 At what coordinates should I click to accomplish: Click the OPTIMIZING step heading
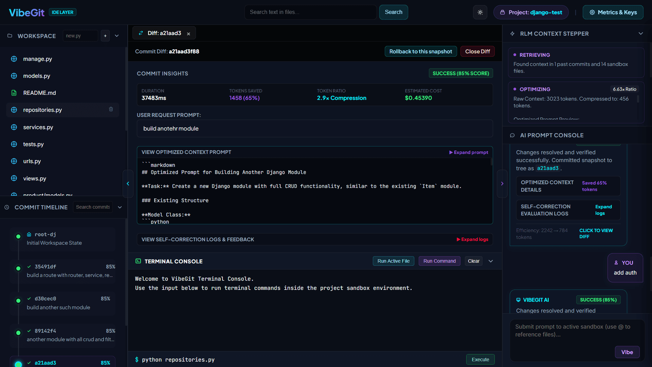tap(535, 89)
